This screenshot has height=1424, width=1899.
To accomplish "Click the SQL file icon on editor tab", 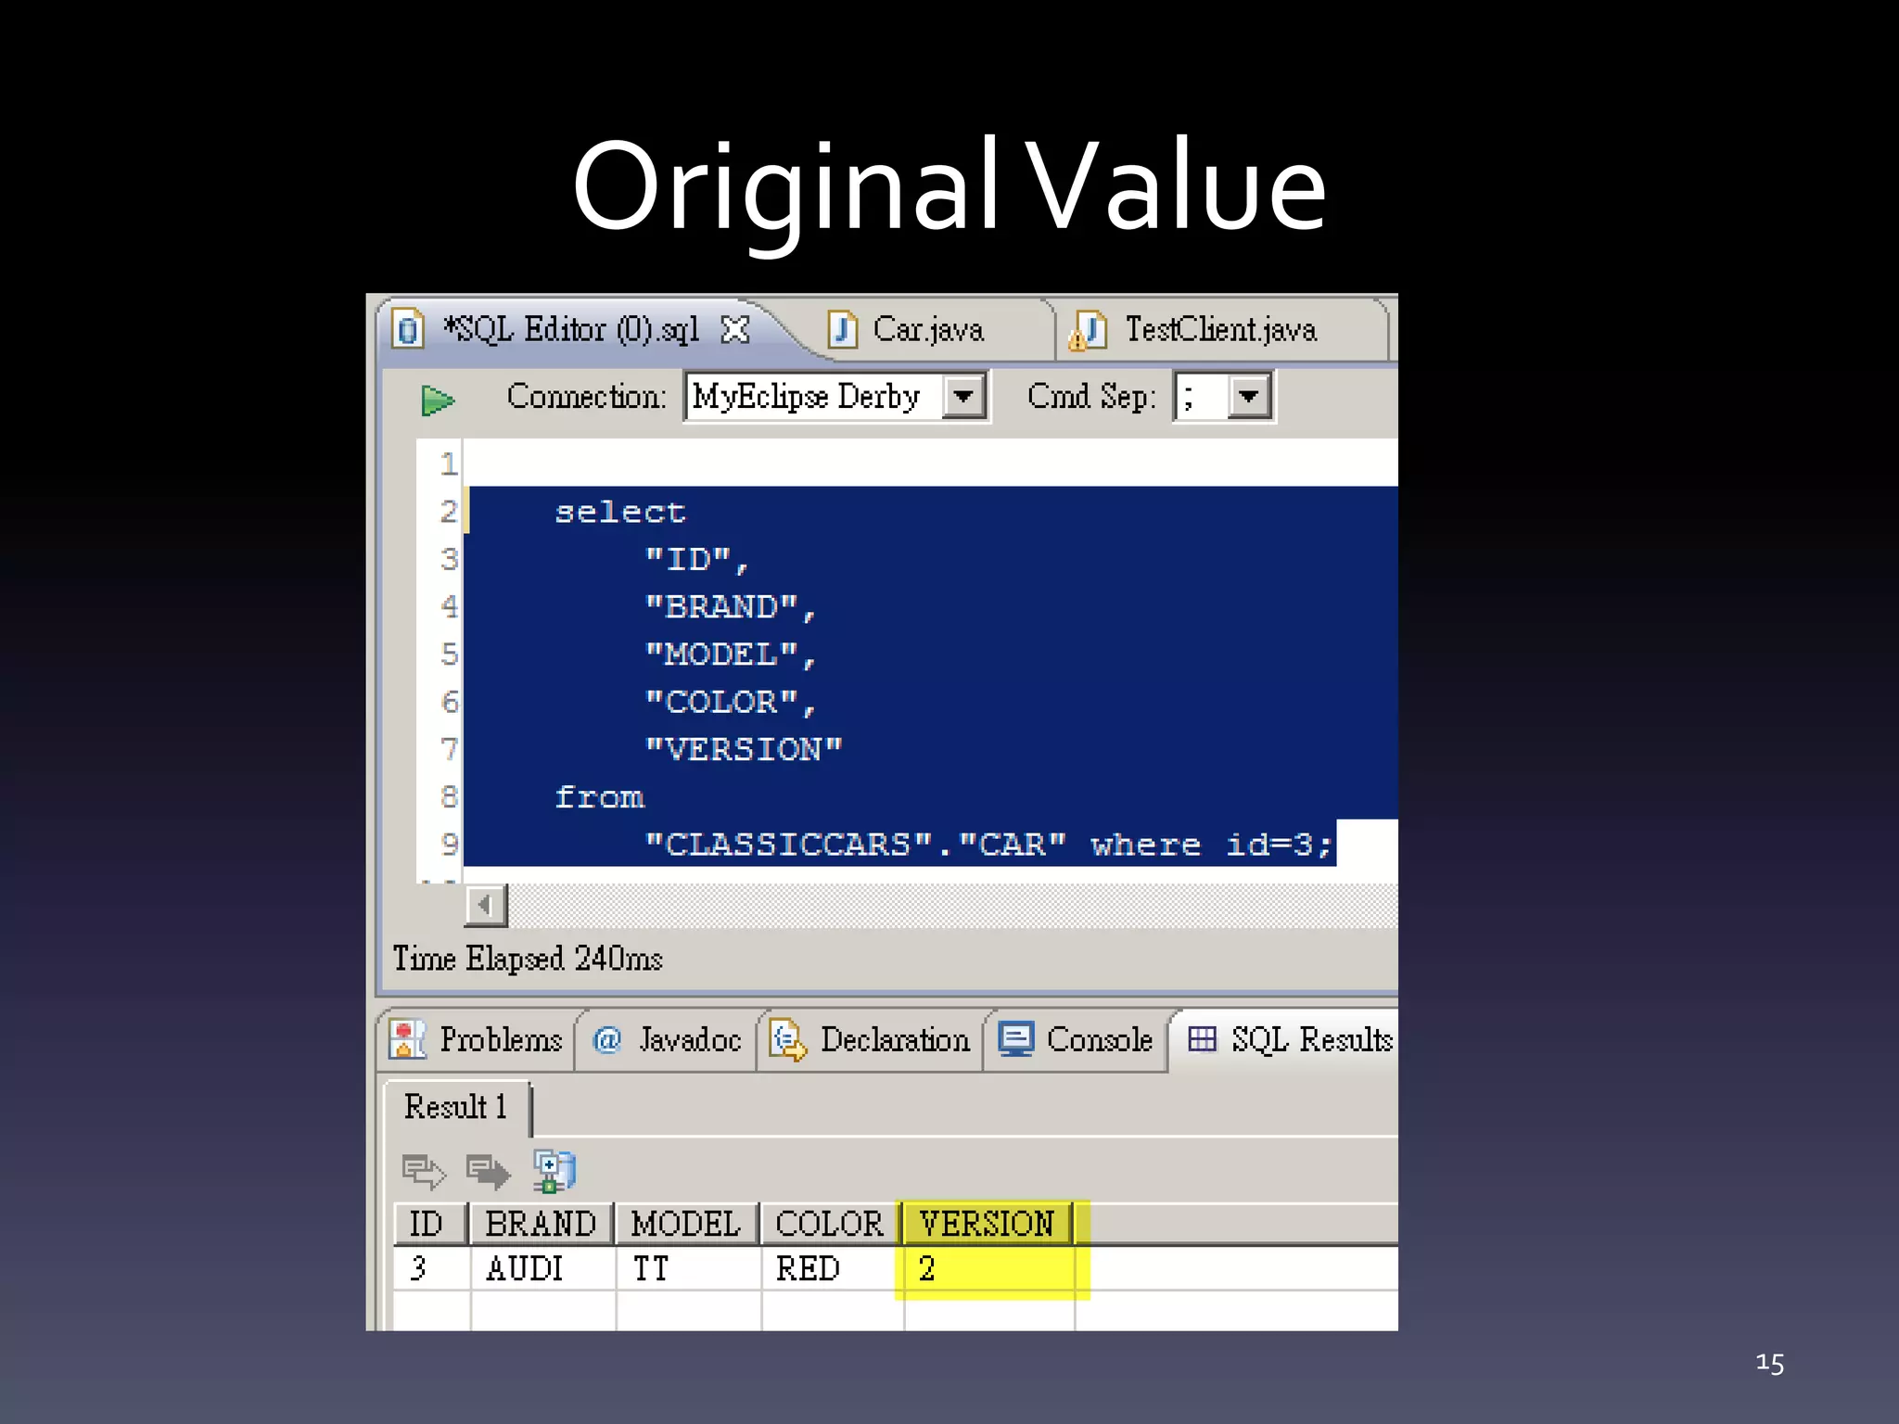I will pos(408,329).
